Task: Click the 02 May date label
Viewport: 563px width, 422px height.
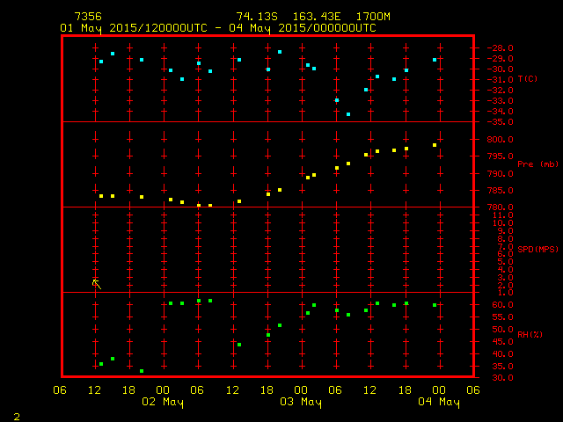Action: (164, 402)
